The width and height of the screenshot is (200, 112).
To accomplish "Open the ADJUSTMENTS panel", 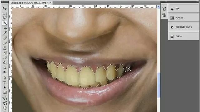I will (x=184, y=27).
